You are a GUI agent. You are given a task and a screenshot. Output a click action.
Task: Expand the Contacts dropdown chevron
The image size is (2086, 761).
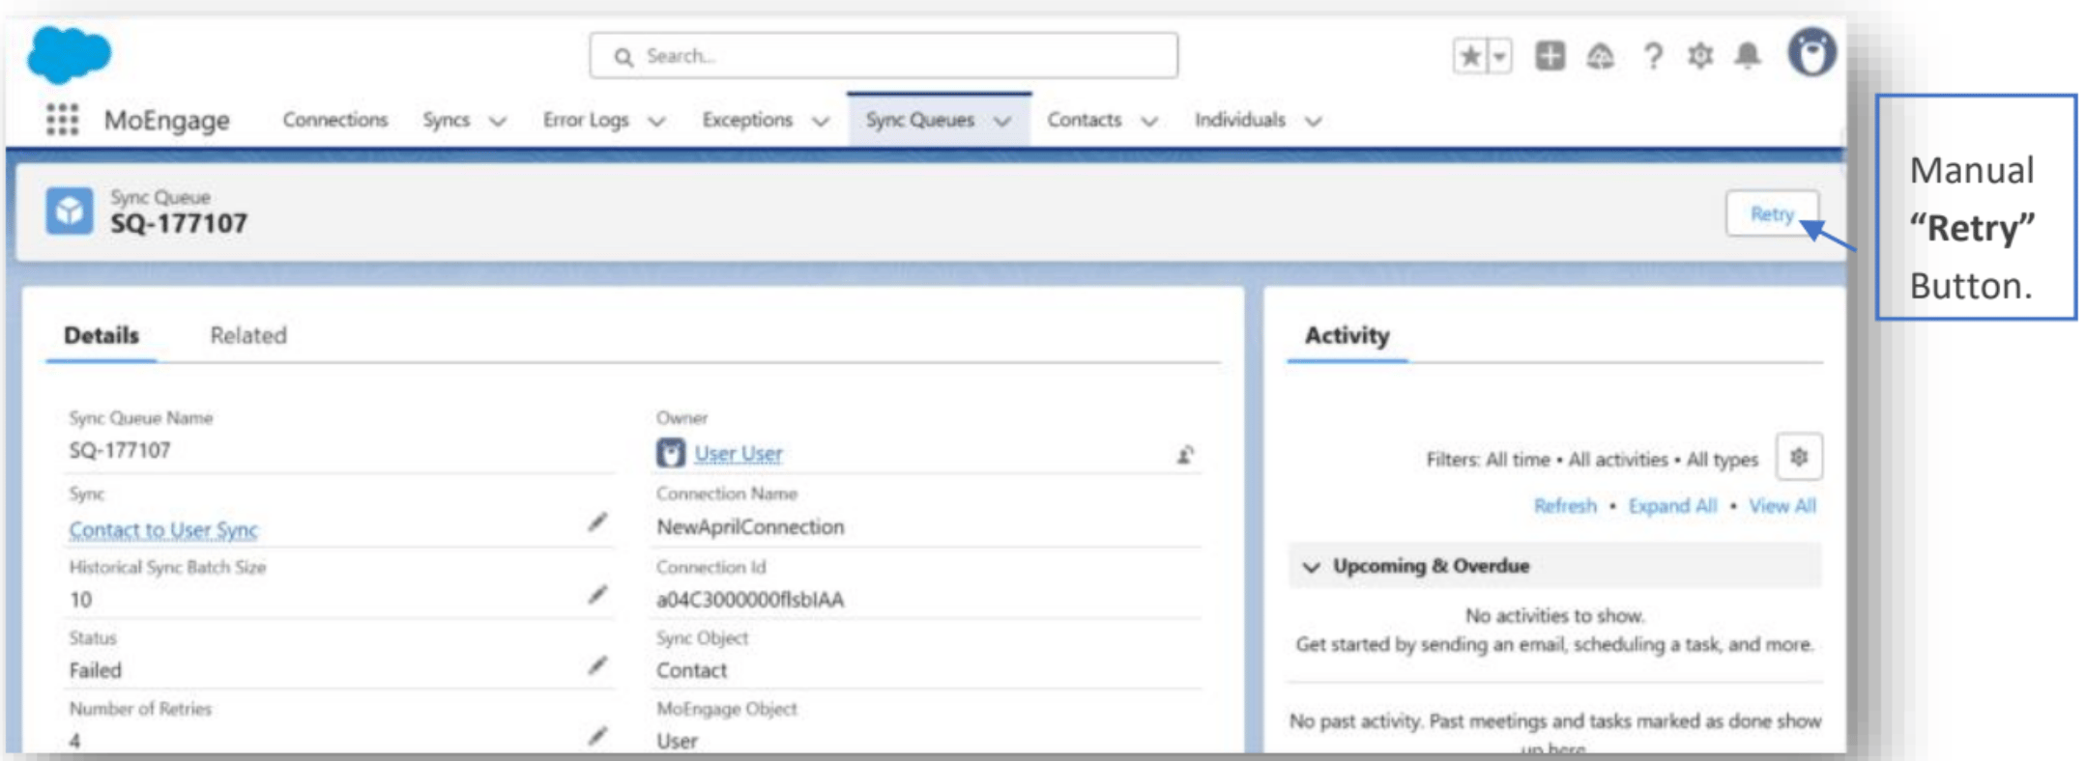coord(1149,122)
